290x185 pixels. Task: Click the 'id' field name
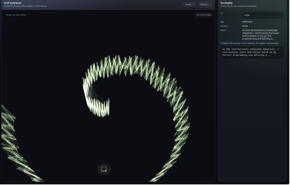221,13
